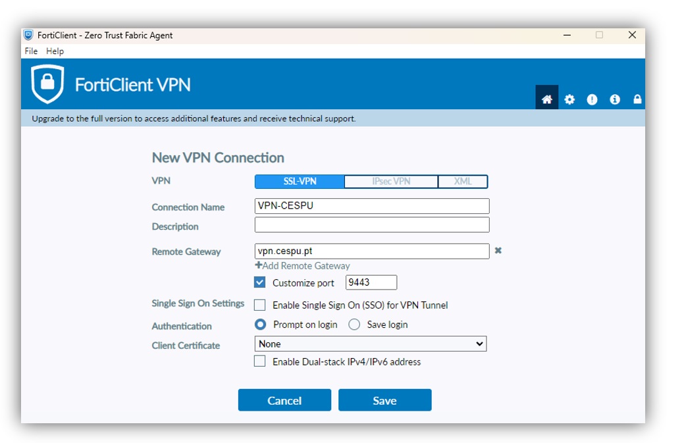The image size is (686, 443).
Task: Enable Dual-stack IPv4/IPv6 address checkbox
Action: pos(260,361)
